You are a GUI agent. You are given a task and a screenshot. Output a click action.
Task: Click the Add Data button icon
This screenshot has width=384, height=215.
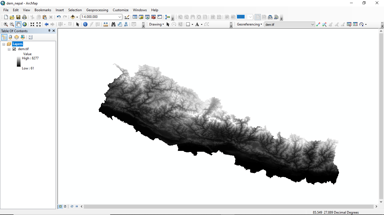pos(73,17)
